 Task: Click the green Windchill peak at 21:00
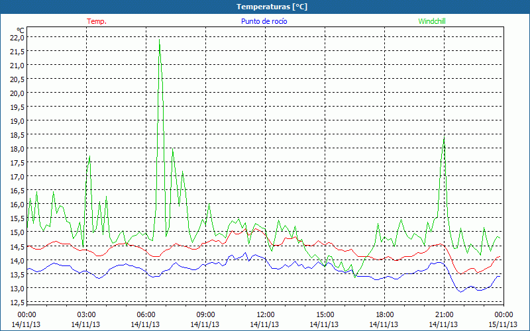444,137
